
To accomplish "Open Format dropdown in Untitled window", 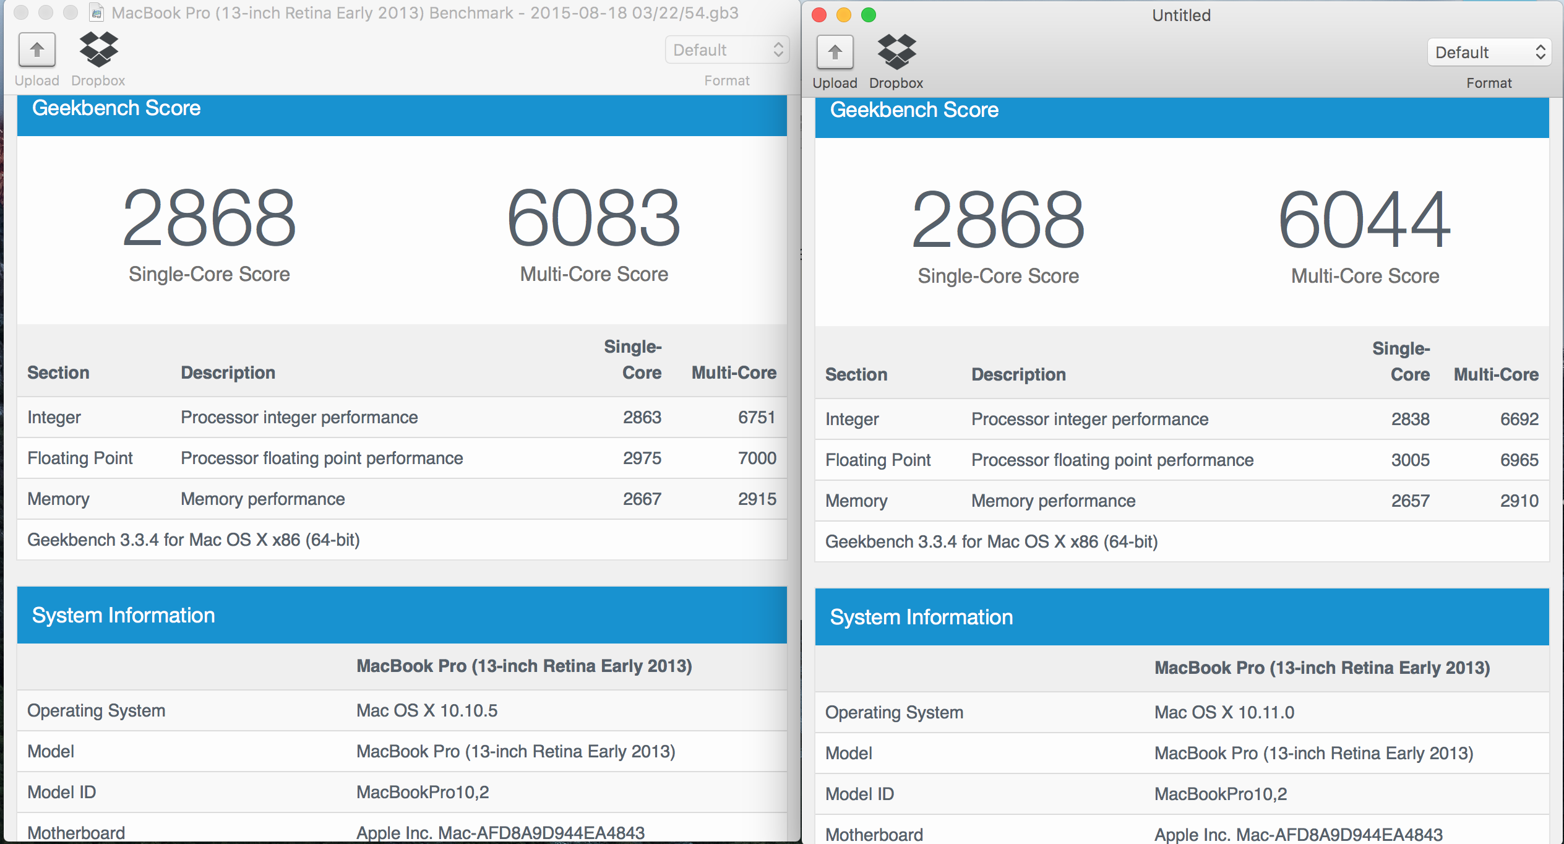I will [1489, 53].
